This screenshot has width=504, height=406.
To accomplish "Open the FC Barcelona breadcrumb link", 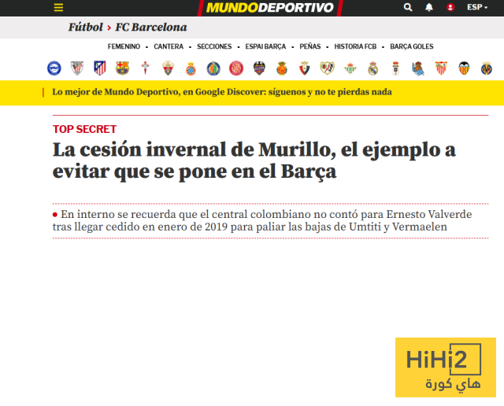I will 151,28.
